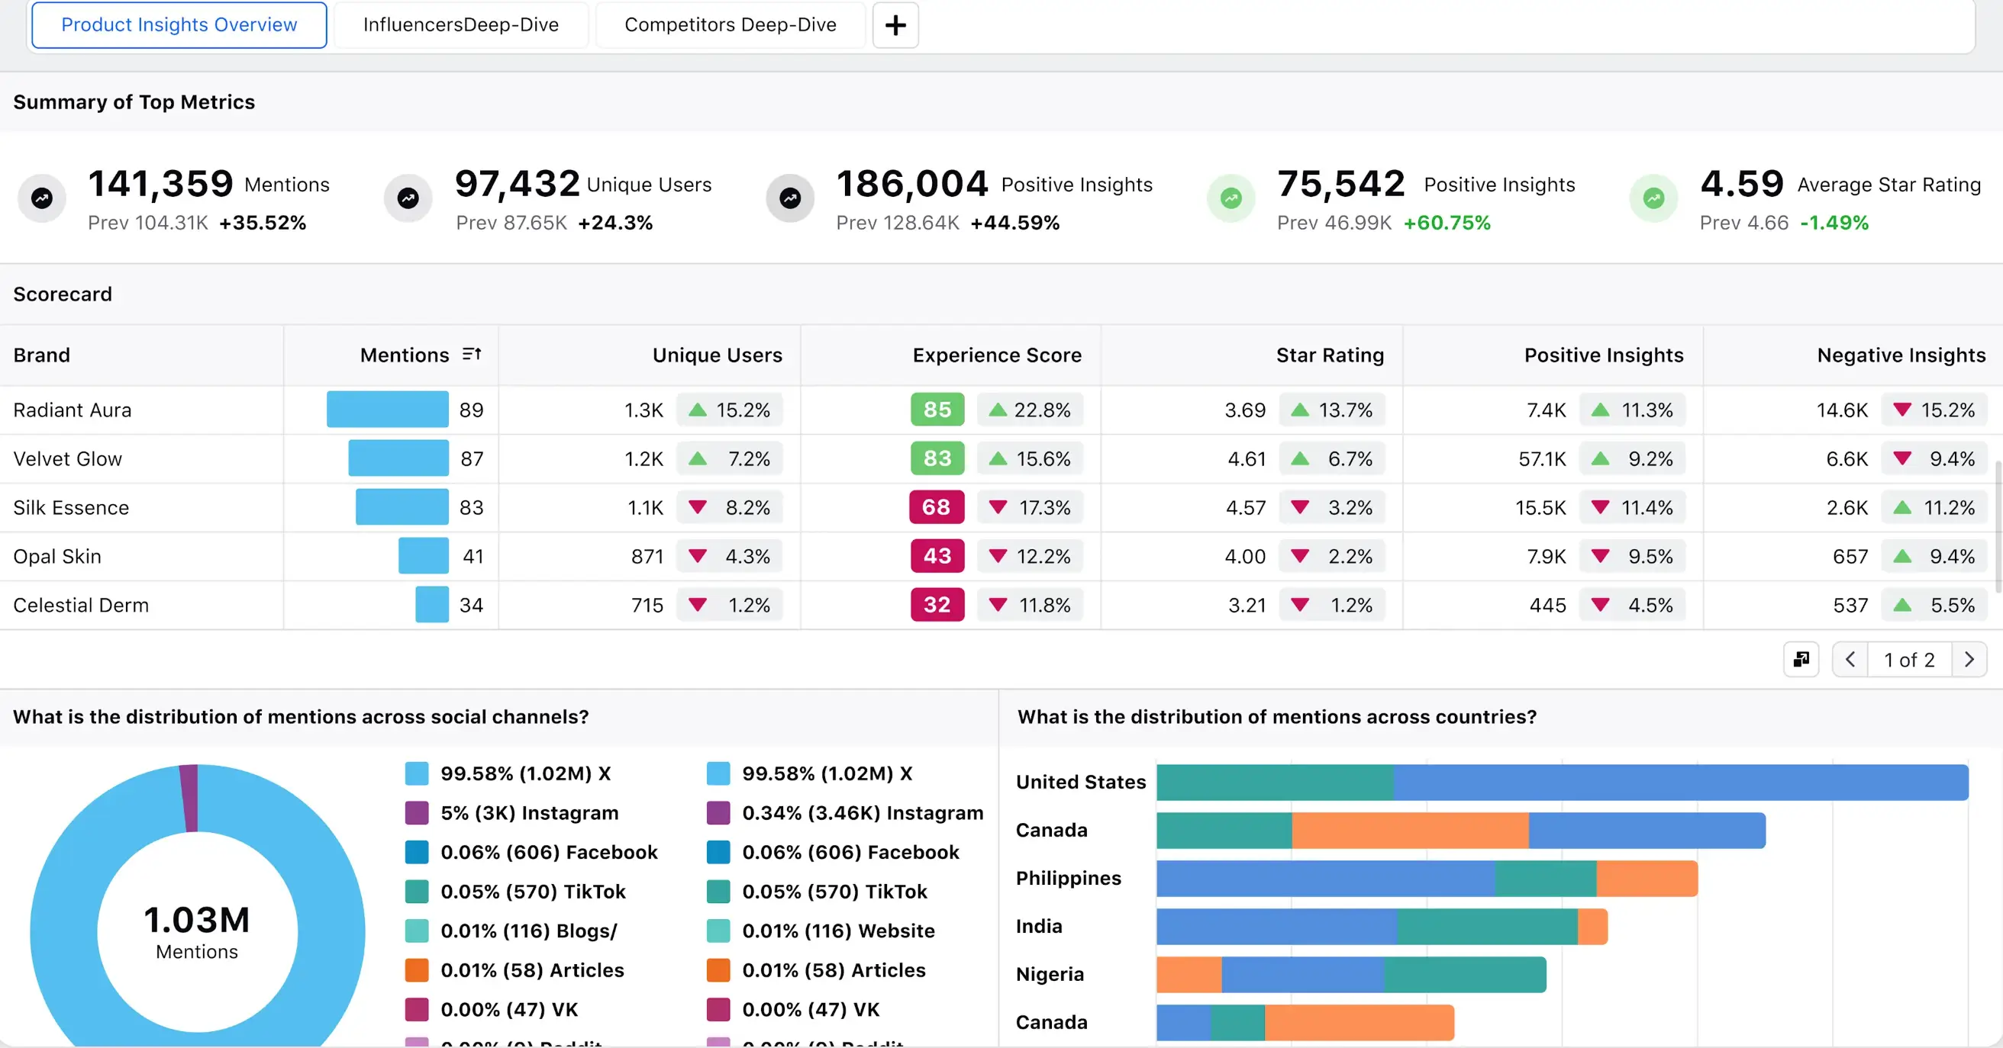Screen dimensions: 2003x1048
Task: Click the trend icon beside 141,359 Mentions
Action: click(x=42, y=199)
